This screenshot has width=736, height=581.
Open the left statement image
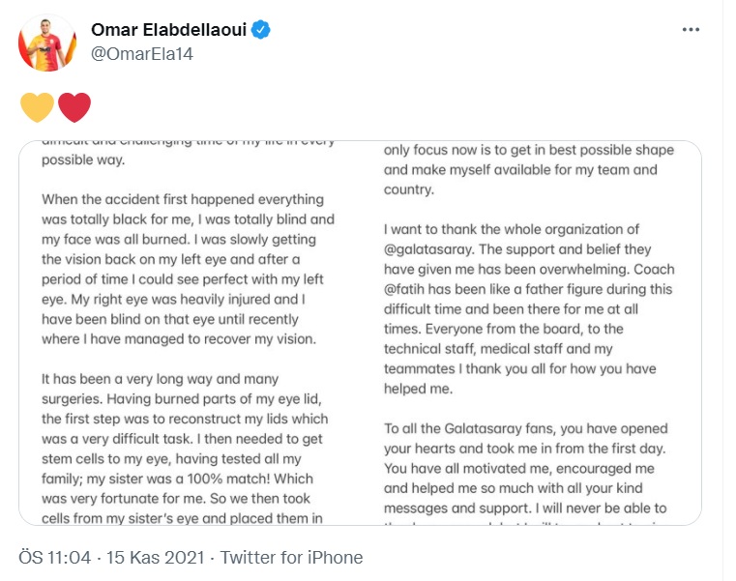tap(193, 333)
